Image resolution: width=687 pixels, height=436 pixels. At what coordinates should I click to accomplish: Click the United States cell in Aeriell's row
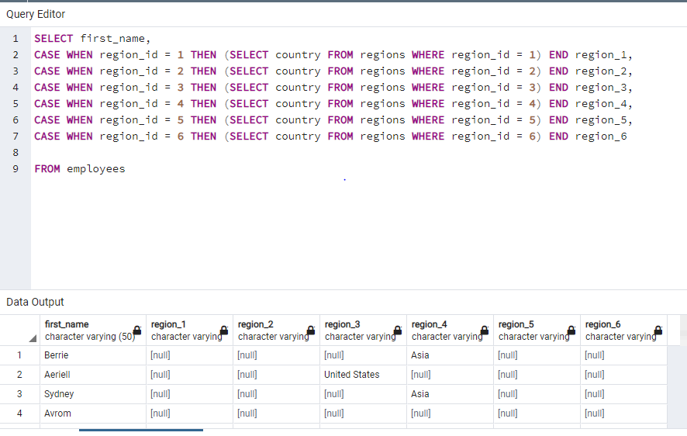(363, 375)
